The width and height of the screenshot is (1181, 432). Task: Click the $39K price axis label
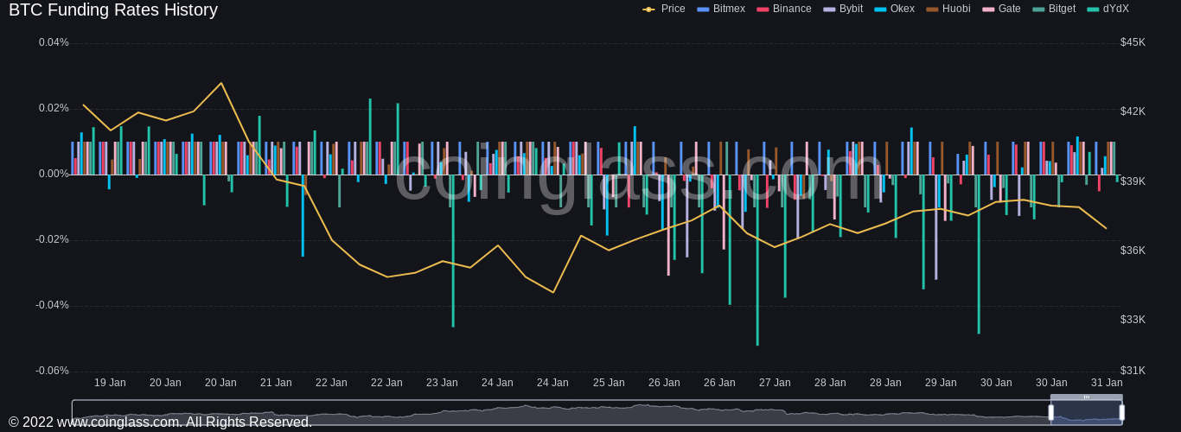pos(1133,181)
